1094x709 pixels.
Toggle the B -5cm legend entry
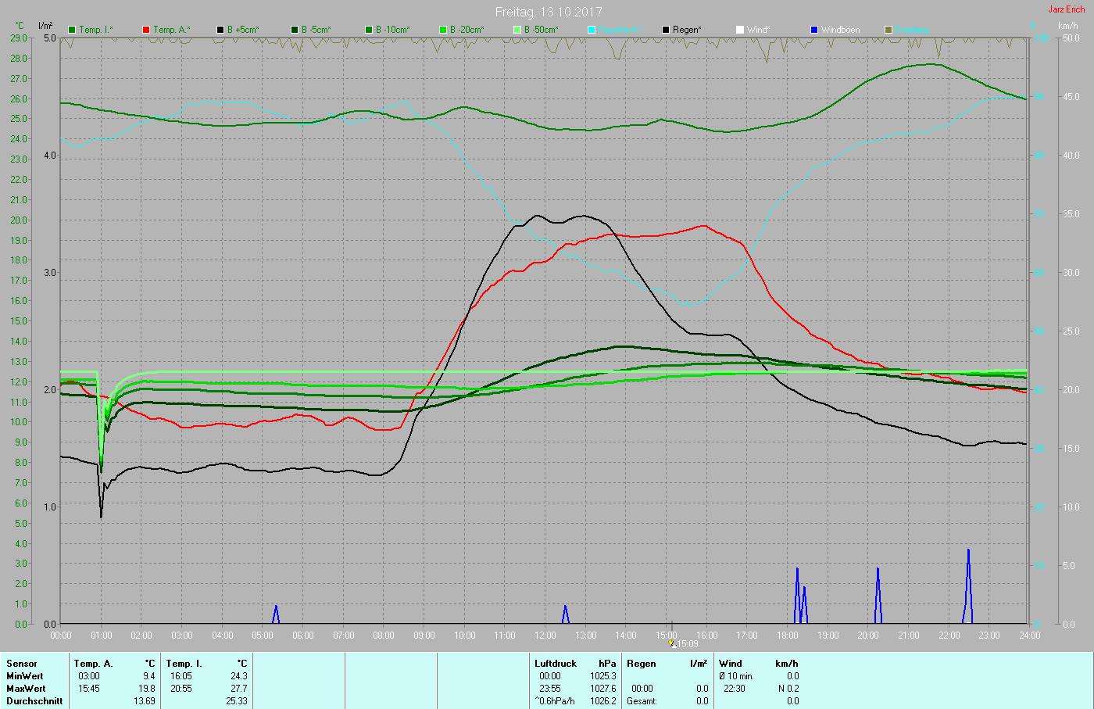point(295,30)
